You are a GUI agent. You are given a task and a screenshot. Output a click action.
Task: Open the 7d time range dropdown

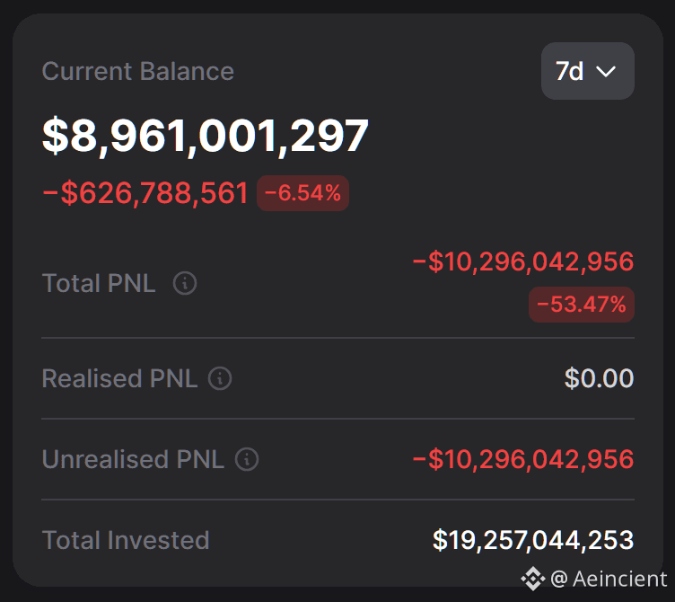[x=587, y=71]
